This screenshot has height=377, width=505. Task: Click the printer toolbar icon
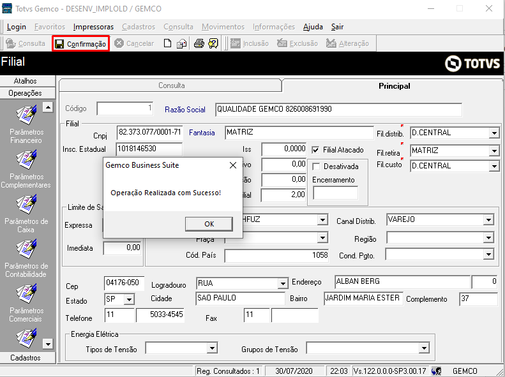pyautogui.click(x=199, y=43)
